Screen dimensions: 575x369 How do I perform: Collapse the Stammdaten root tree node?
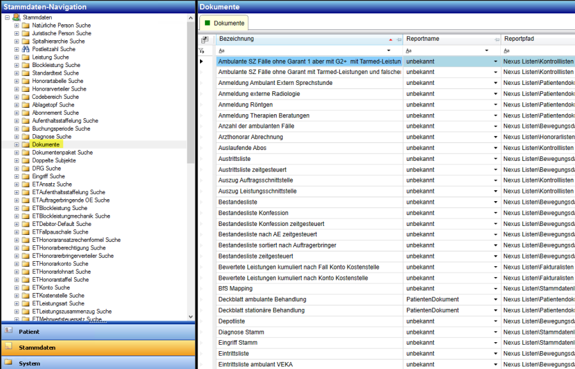click(x=7, y=17)
